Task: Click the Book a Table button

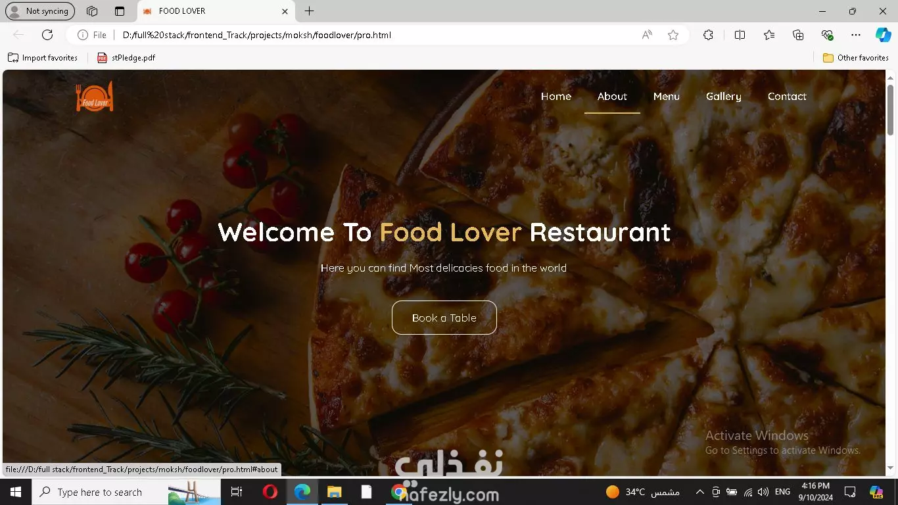Action: click(444, 318)
